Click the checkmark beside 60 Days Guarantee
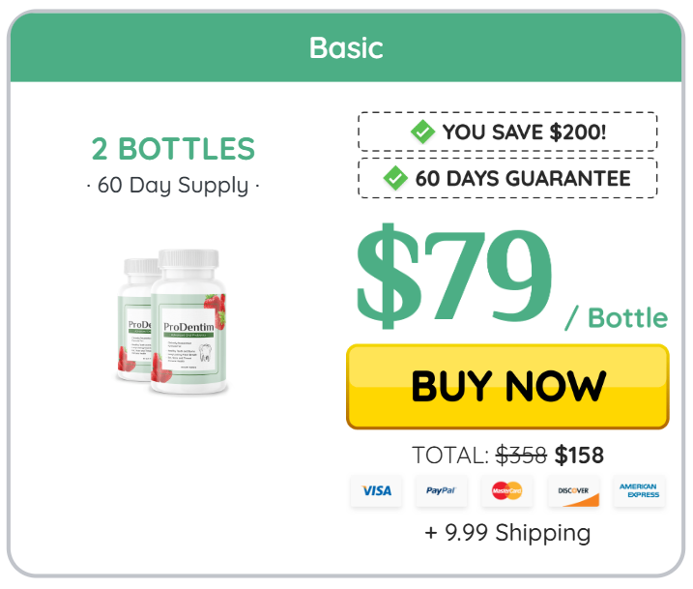693x589 pixels. [395, 178]
